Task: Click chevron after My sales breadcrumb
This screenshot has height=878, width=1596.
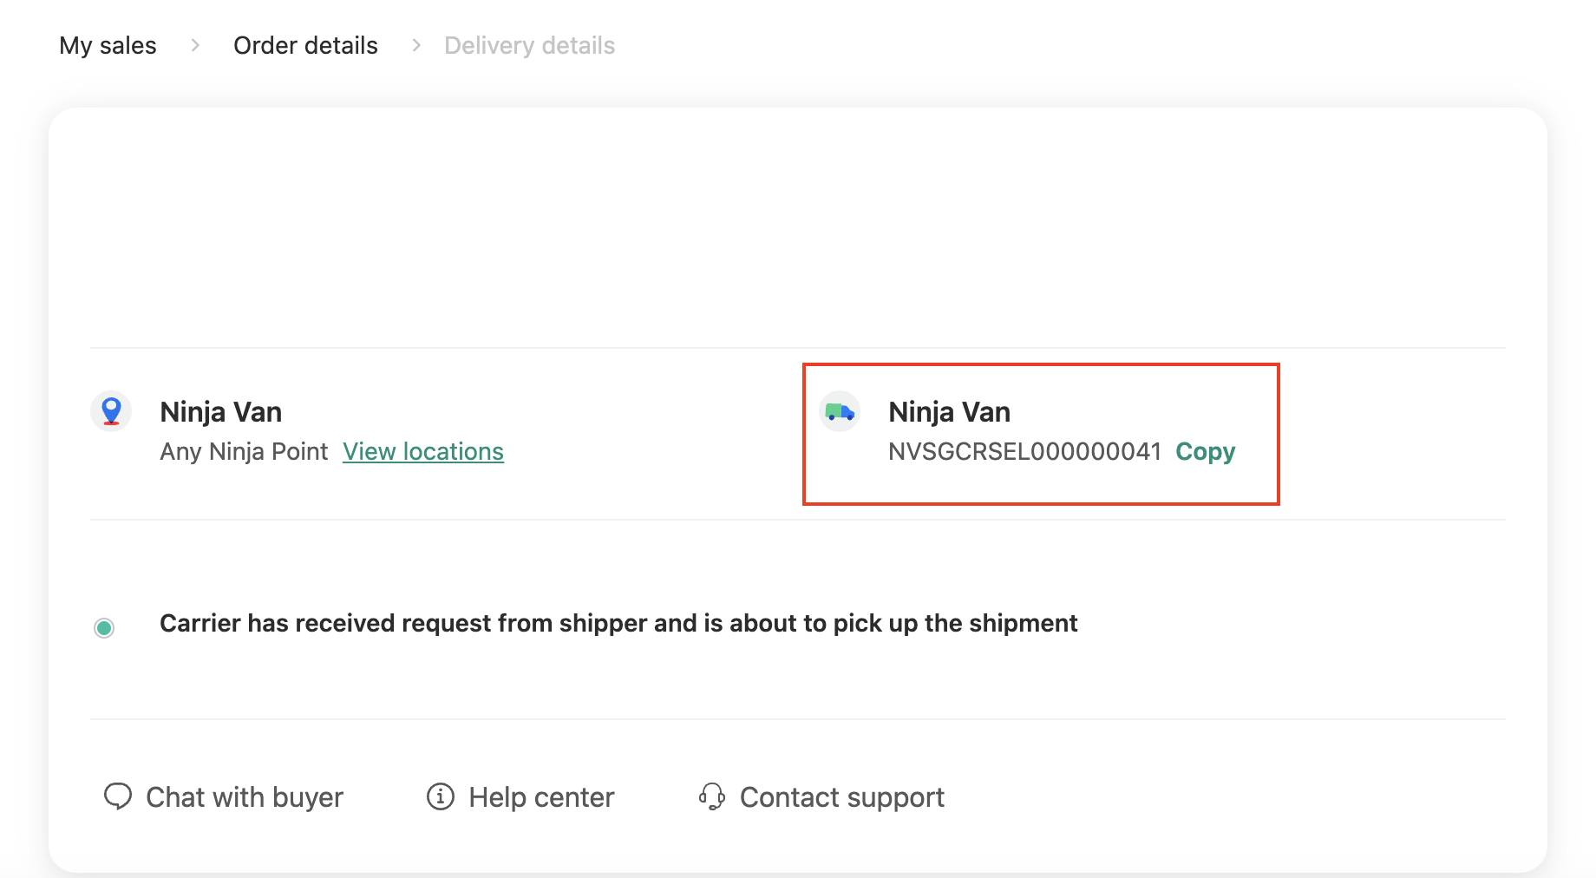Action: pyautogui.click(x=195, y=45)
